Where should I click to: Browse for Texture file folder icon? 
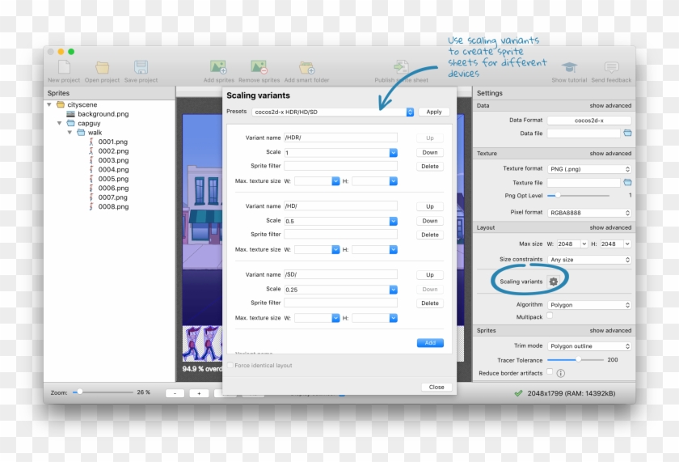627,183
